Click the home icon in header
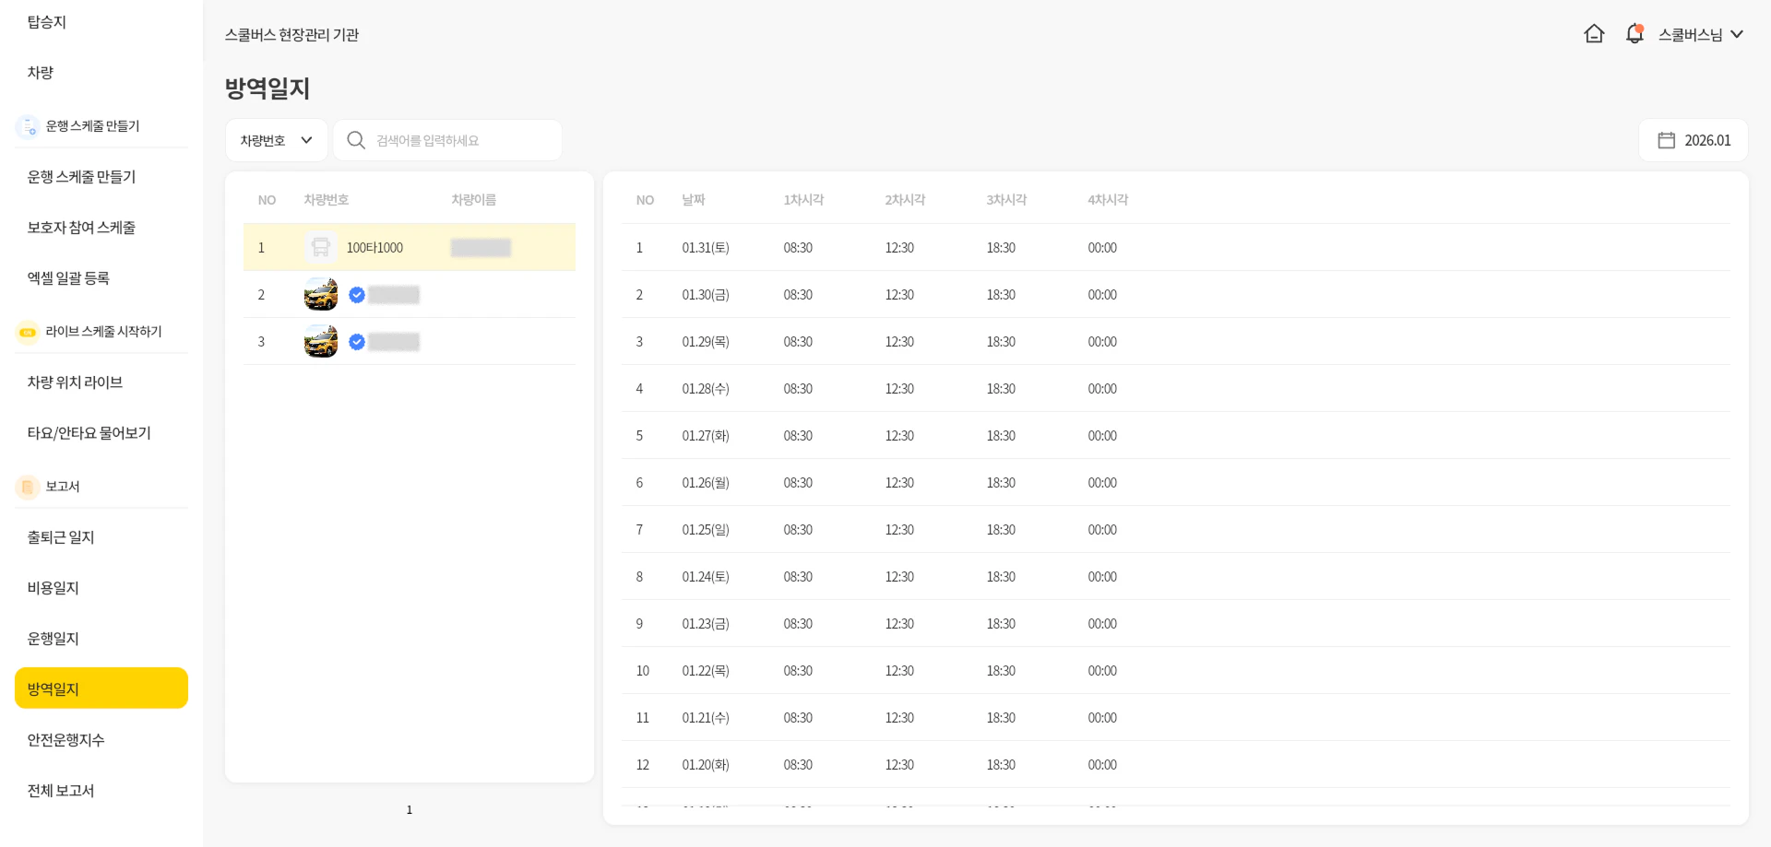This screenshot has width=1771, height=847. pyautogui.click(x=1594, y=34)
